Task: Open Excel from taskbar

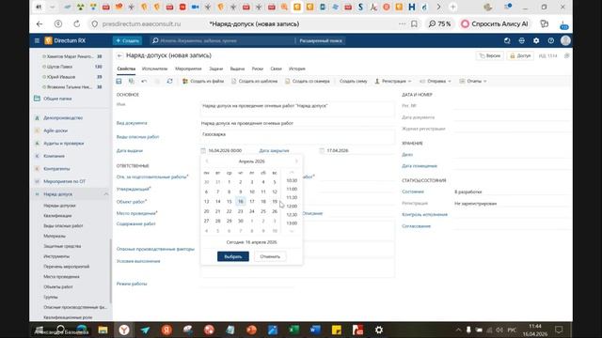Action: click(x=294, y=330)
